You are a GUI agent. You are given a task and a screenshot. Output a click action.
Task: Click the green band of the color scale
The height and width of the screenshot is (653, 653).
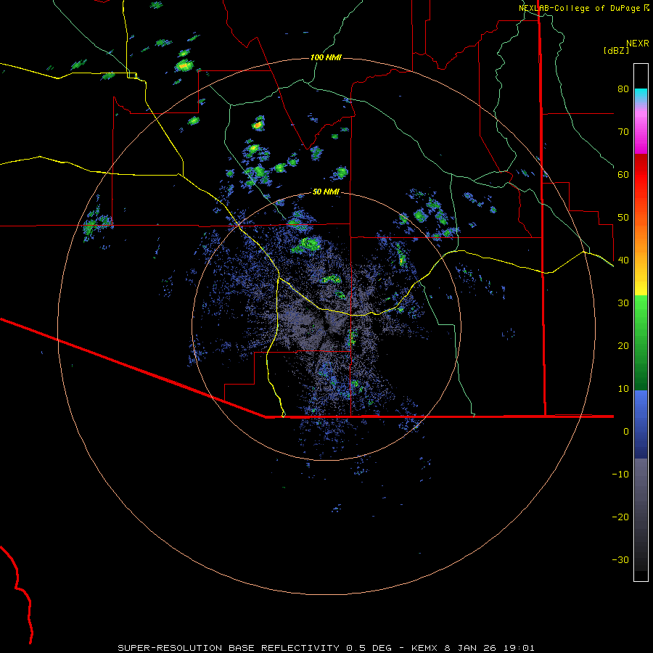tap(641, 342)
